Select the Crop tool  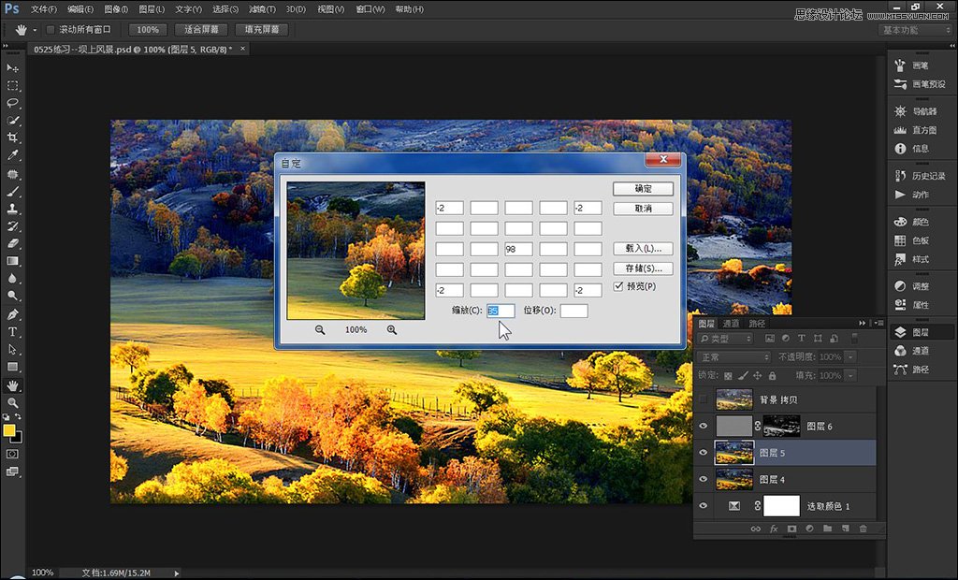[x=13, y=138]
